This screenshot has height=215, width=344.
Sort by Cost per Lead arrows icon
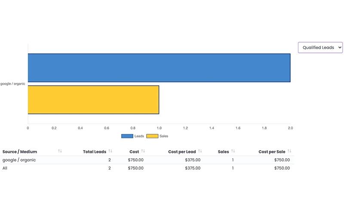(200, 151)
